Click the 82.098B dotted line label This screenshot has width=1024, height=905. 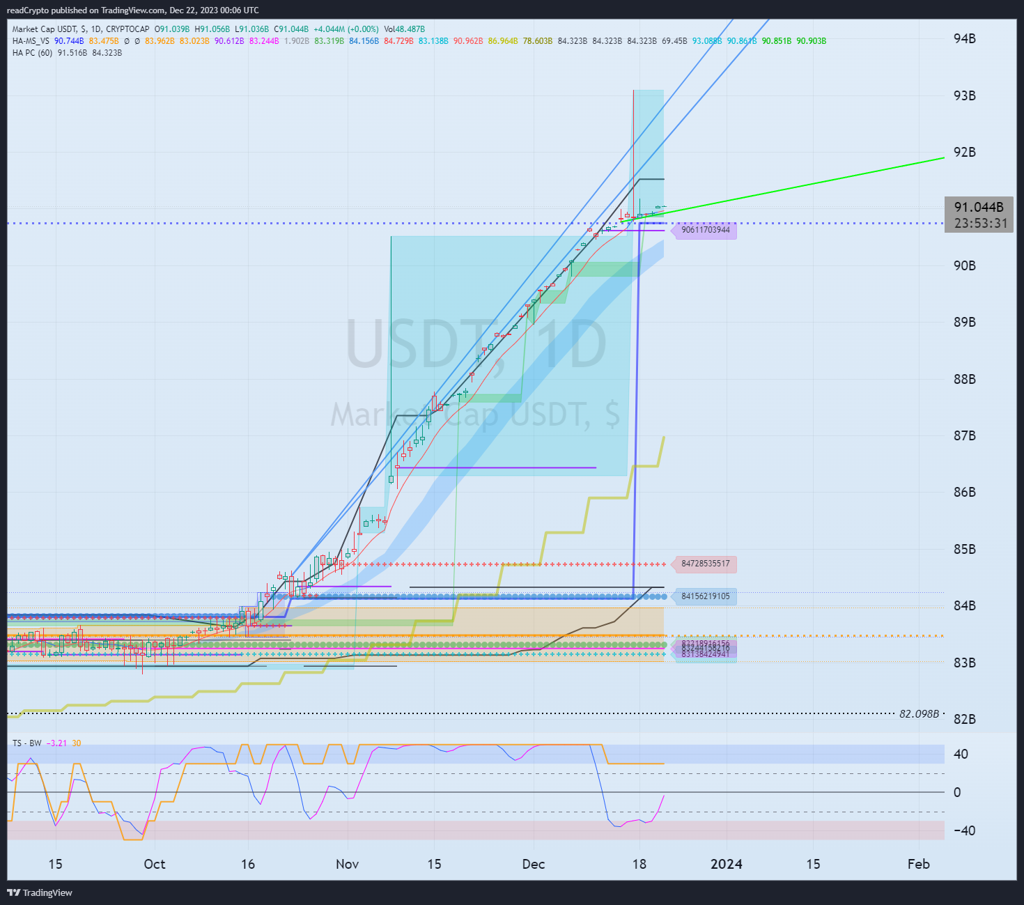tap(919, 714)
